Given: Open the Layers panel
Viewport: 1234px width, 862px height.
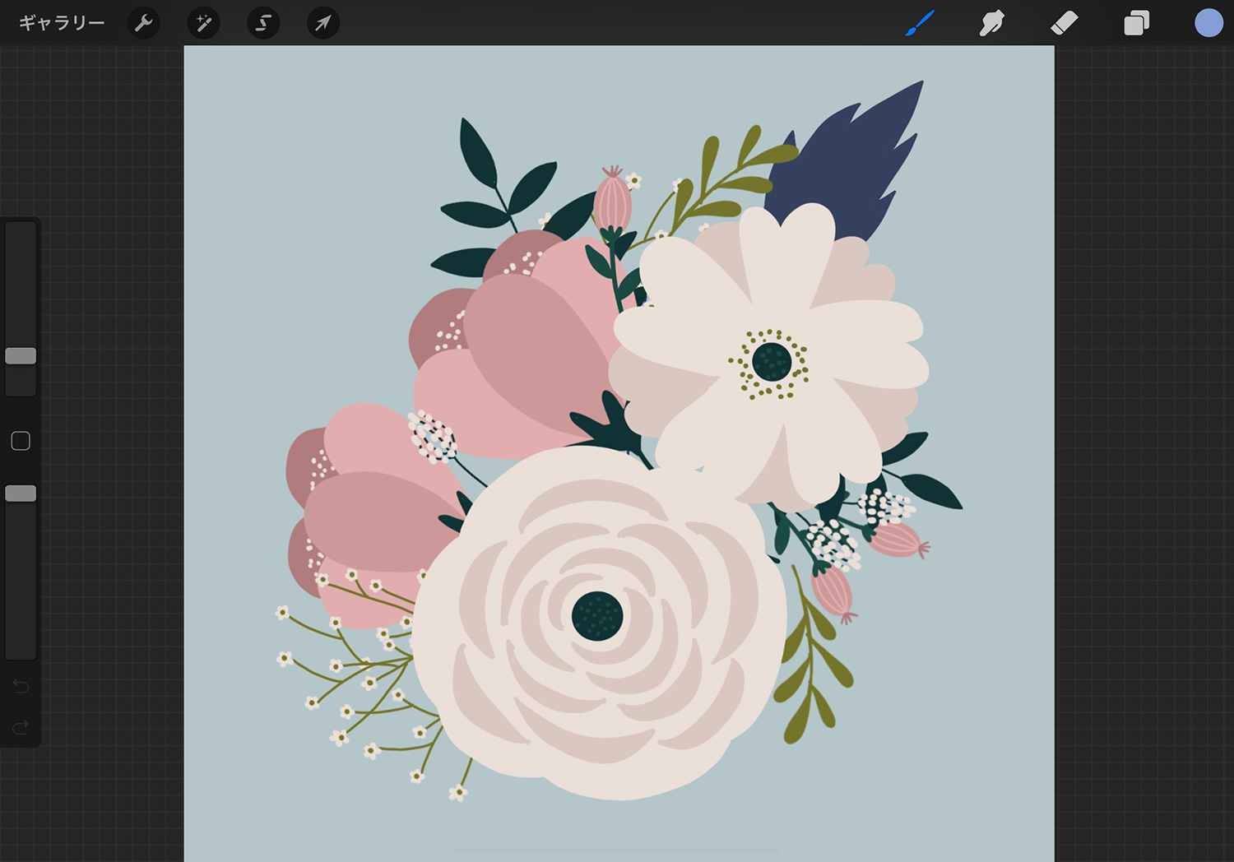Looking at the screenshot, I should [1136, 23].
